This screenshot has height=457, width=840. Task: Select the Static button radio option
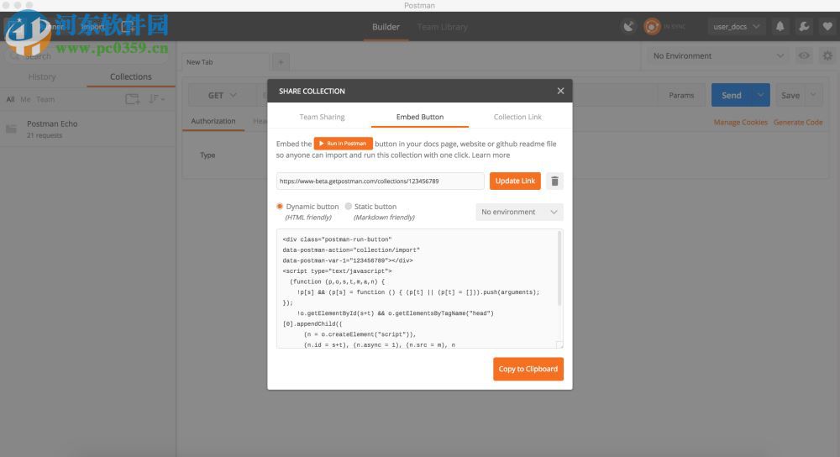349,207
